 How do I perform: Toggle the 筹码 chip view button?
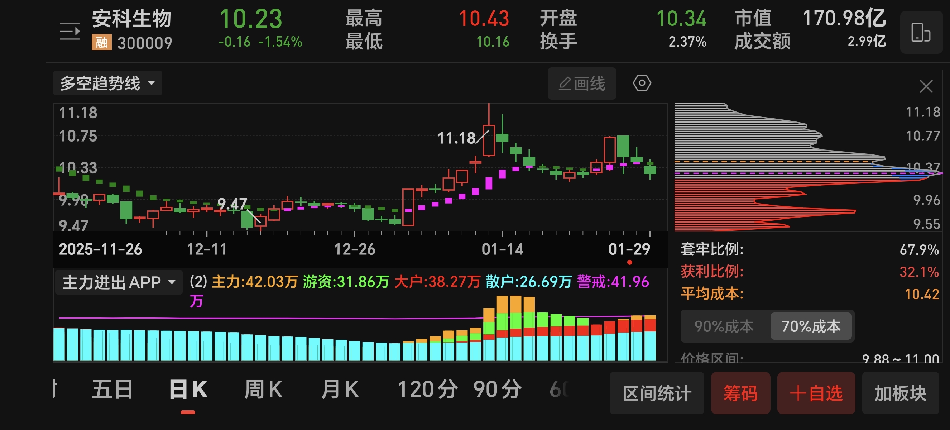740,393
